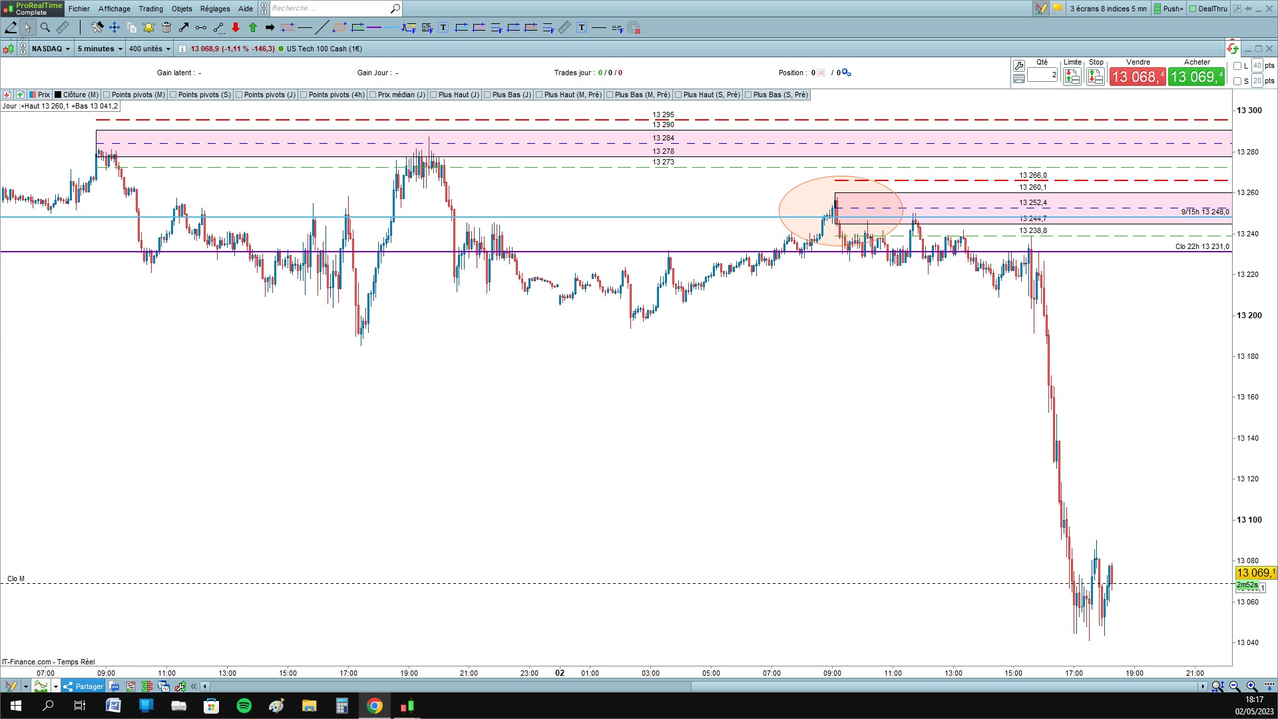The height and width of the screenshot is (719, 1278).
Task: Check the Prix médian (J) box
Action: pos(373,95)
